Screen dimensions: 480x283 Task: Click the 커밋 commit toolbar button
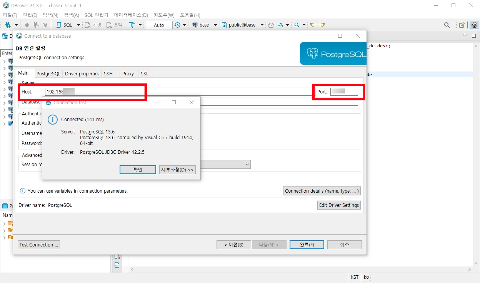[93, 25]
